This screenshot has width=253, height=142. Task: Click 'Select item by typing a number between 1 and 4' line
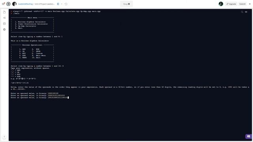pos(37,37)
